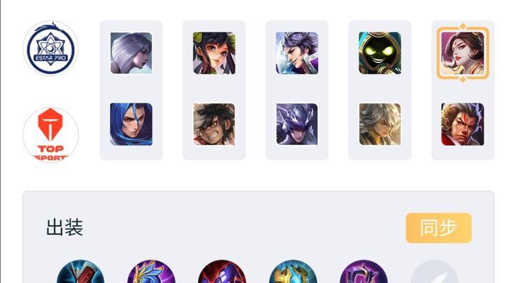Click the eStar Pro team logo
The image size is (516, 283).
coord(51,48)
